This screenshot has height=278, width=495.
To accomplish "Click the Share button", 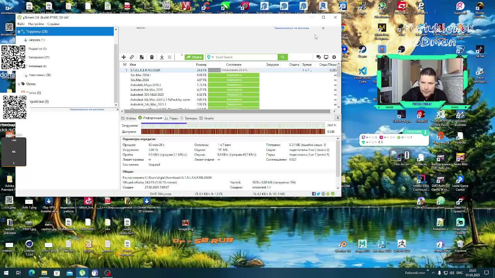I will (x=194, y=57).
